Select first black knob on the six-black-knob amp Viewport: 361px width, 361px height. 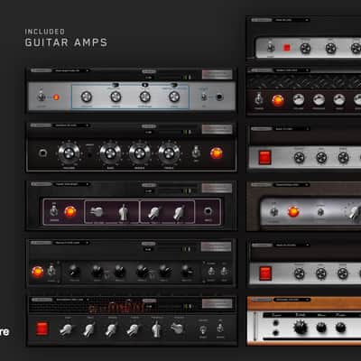74,271
